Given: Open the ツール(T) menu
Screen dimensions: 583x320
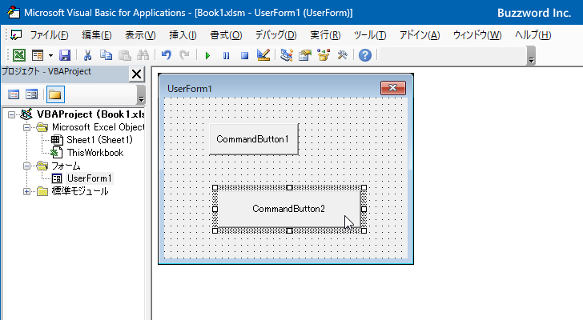Looking at the screenshot, I should coord(370,35).
